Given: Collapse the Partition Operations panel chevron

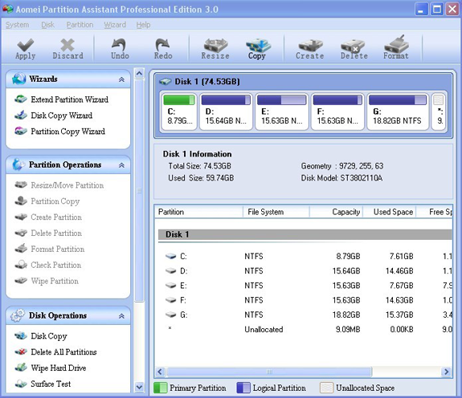Looking at the screenshot, I should tap(121, 165).
